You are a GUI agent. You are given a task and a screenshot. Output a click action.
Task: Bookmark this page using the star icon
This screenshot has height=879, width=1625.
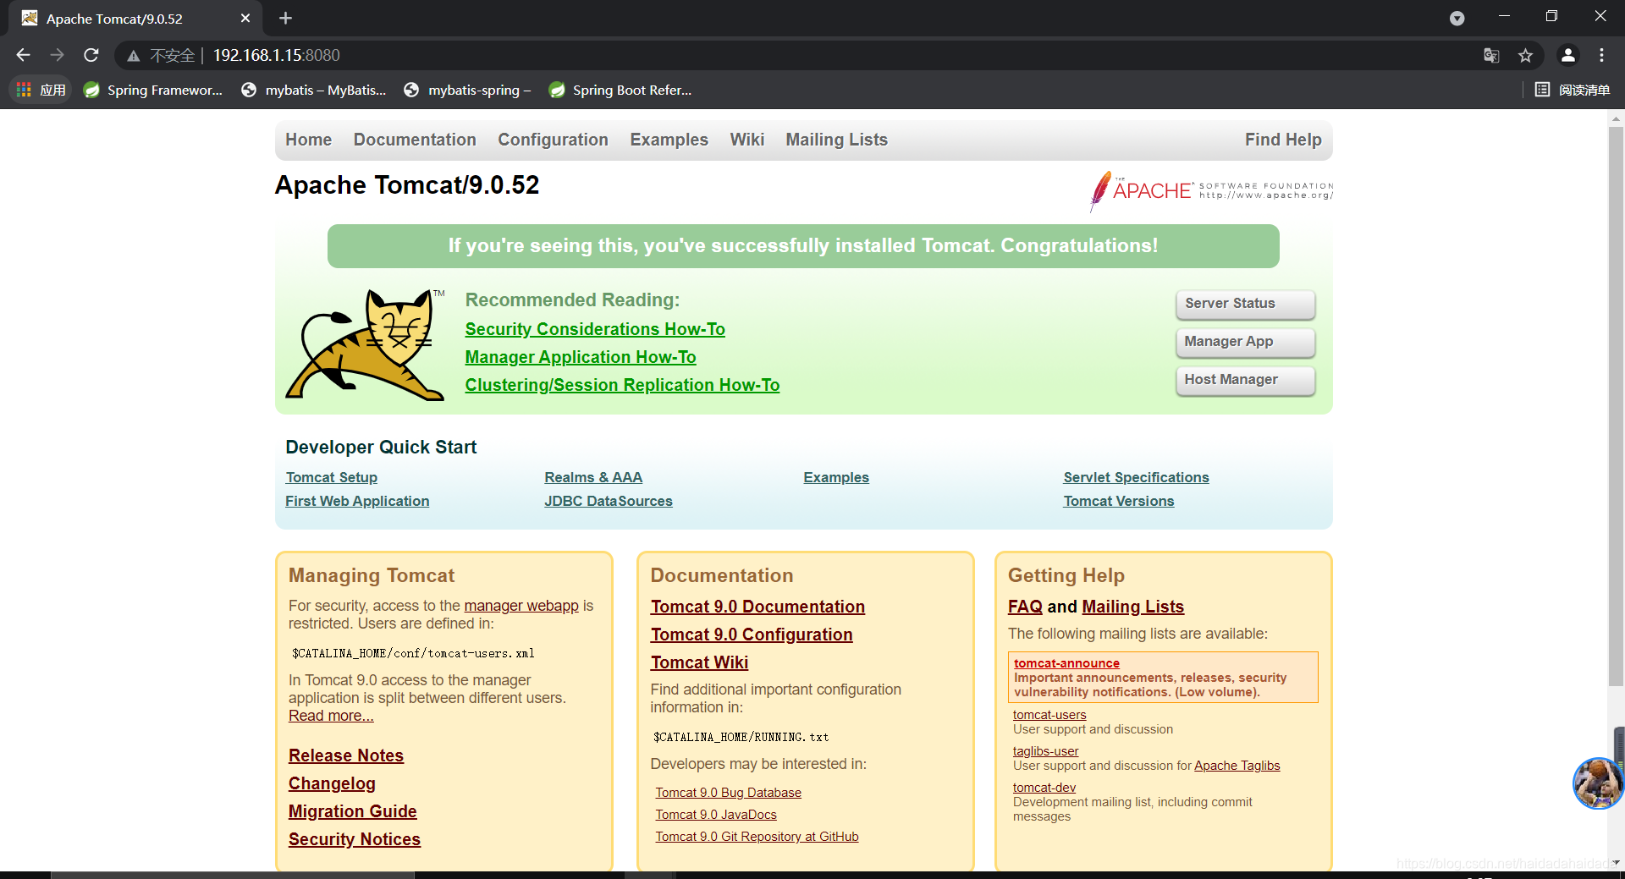click(x=1526, y=55)
